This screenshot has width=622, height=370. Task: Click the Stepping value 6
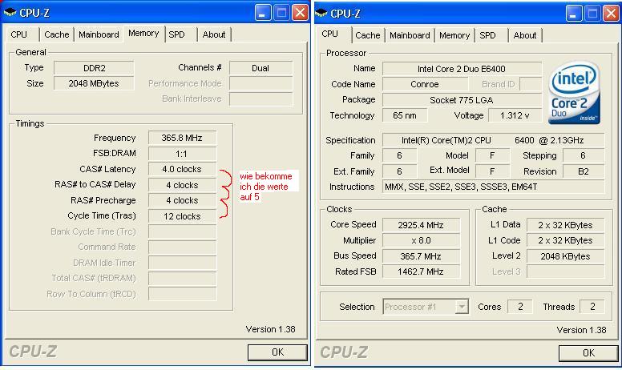click(x=584, y=155)
